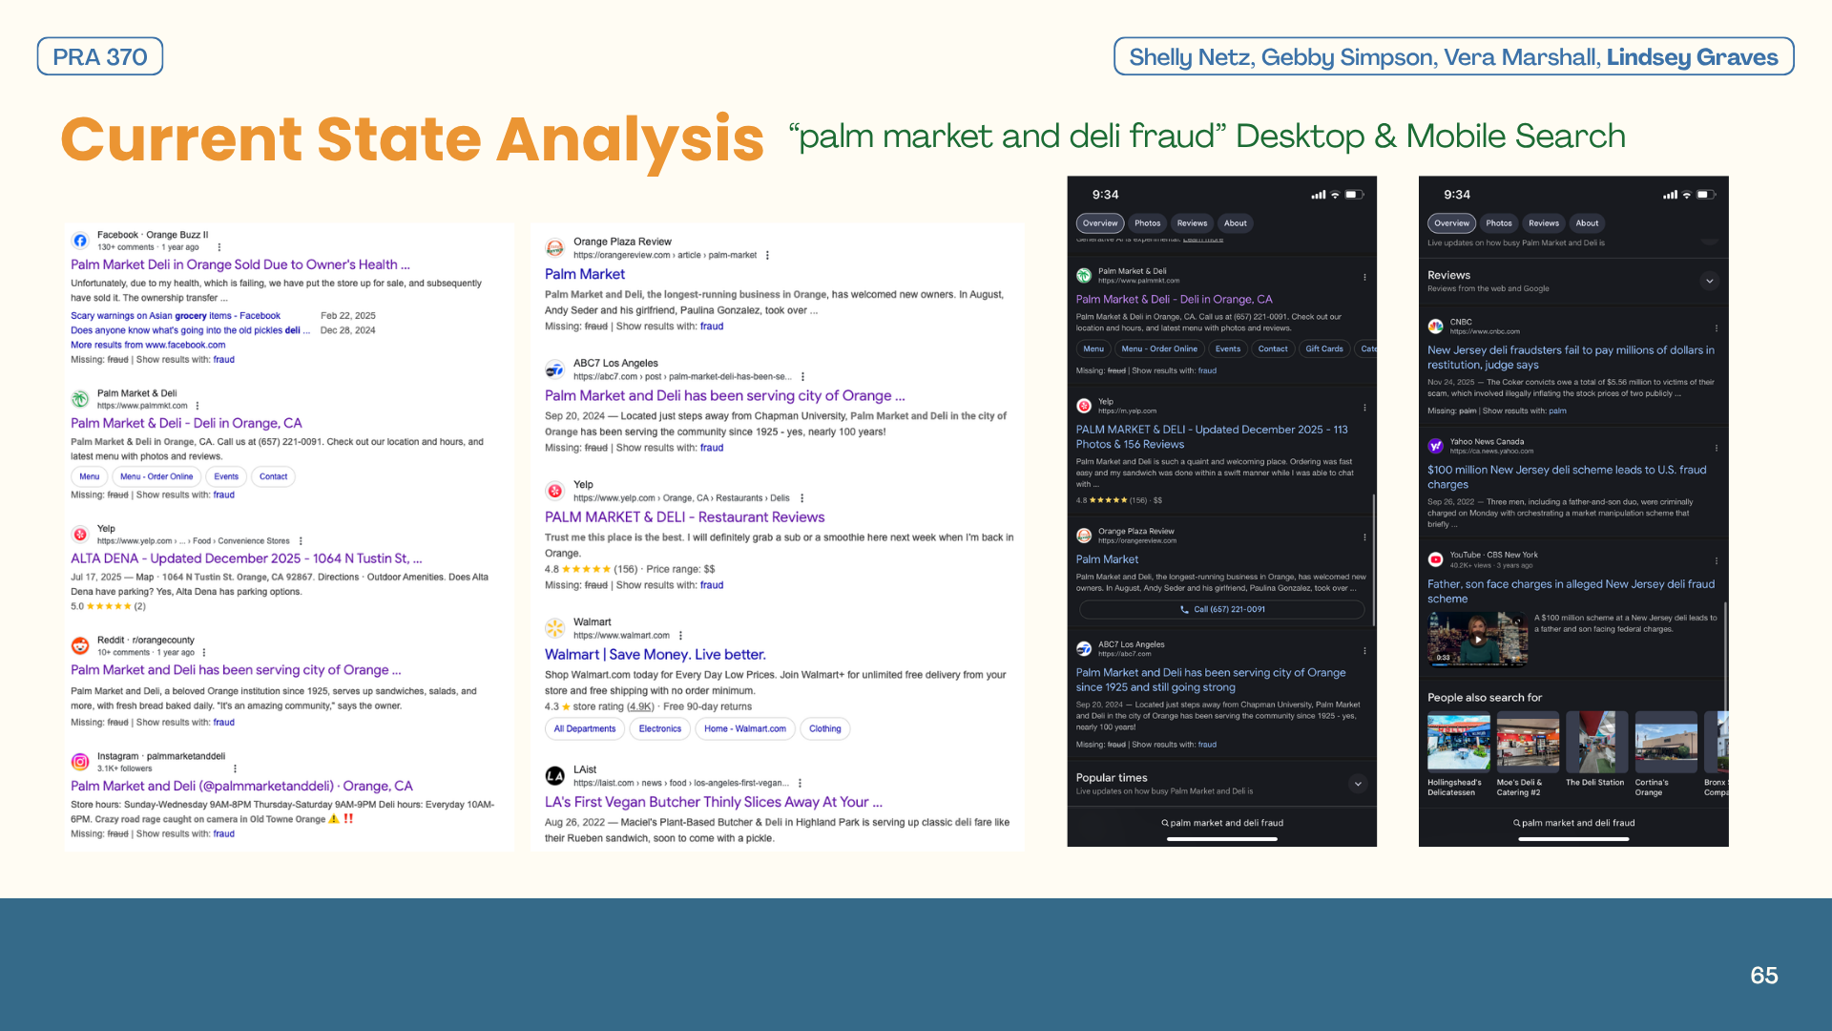
Task: Click the Facebook favicon on the Orange Buzz result
Action: pos(80,241)
